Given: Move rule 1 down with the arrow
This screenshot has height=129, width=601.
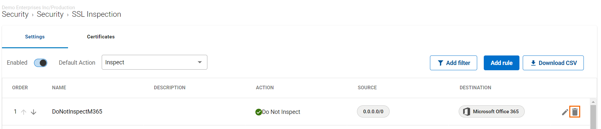Looking at the screenshot, I should (33, 112).
